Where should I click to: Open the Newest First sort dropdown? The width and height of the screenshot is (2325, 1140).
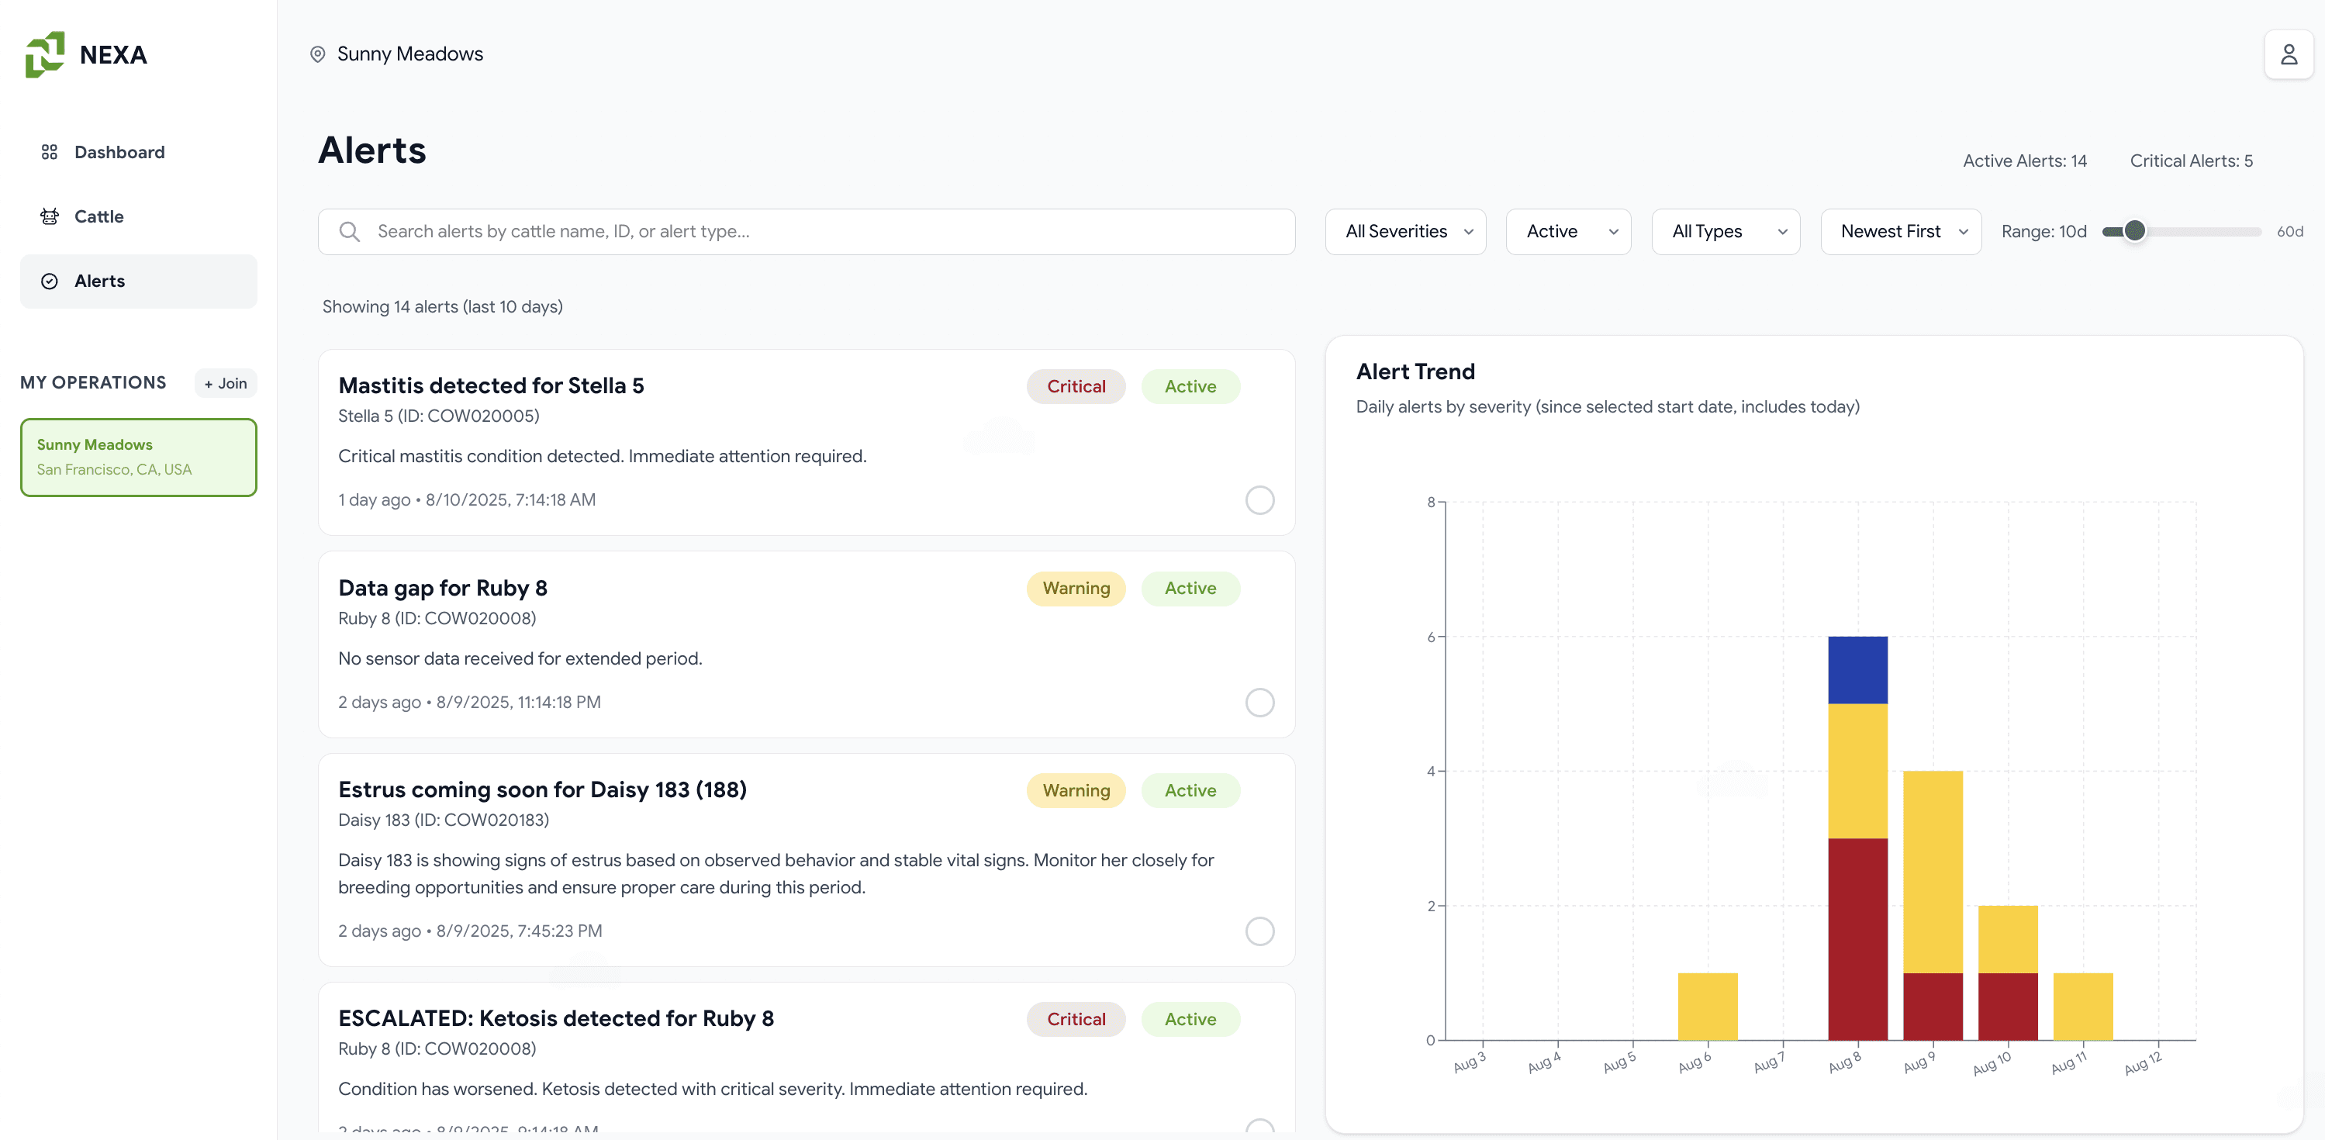[x=1900, y=232]
